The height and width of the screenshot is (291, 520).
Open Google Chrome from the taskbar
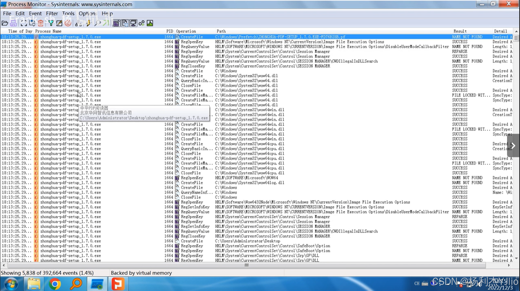[x=55, y=284]
